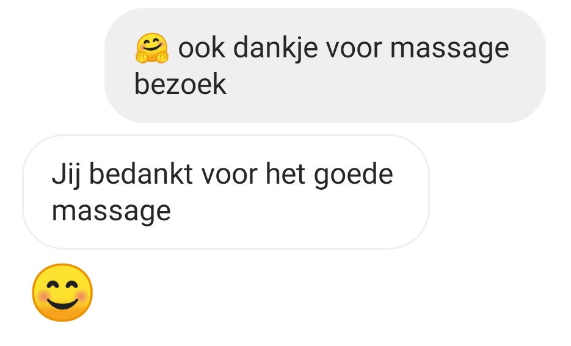Image resolution: width=571 pixels, height=346 pixels.
Task: Tap the blushing smiley emoji message
Action: [63, 292]
